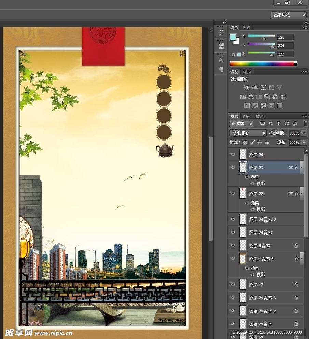The image size is (309, 339).
Task: Click the foreground color swatch
Action: (233, 37)
